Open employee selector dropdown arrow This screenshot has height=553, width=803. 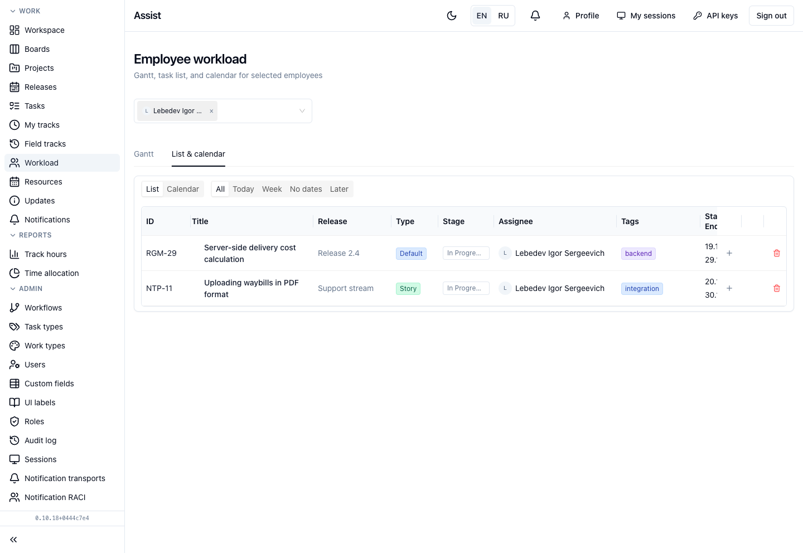[x=302, y=111]
